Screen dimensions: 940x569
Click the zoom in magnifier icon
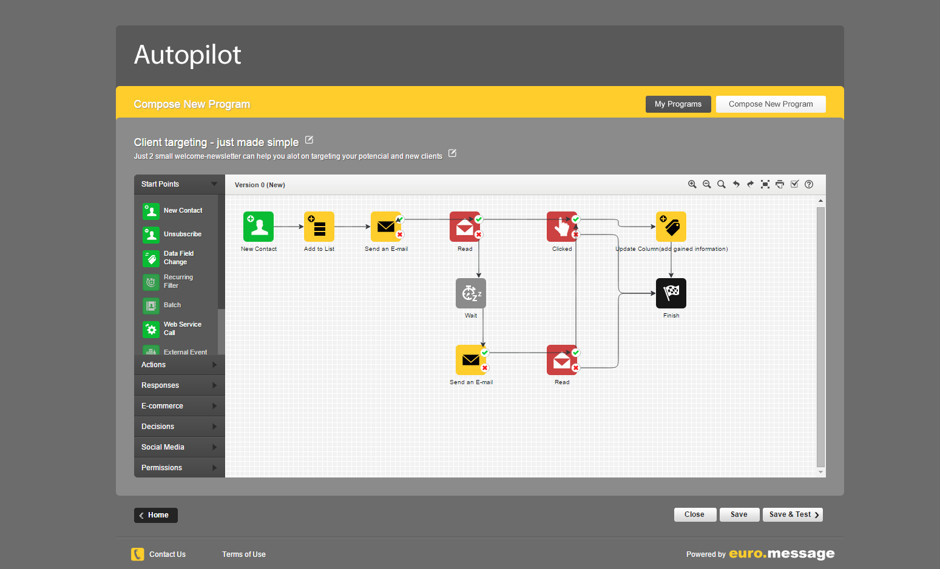(692, 184)
